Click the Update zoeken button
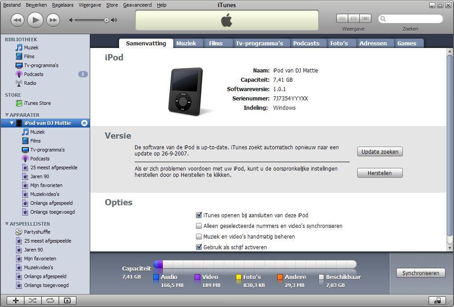This screenshot has width=454, height=307. pyautogui.click(x=380, y=152)
